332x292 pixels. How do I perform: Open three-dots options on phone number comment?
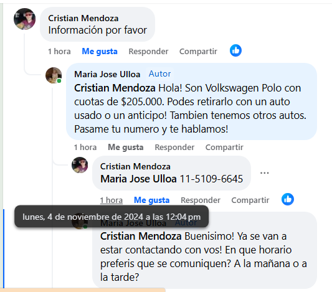265,173
